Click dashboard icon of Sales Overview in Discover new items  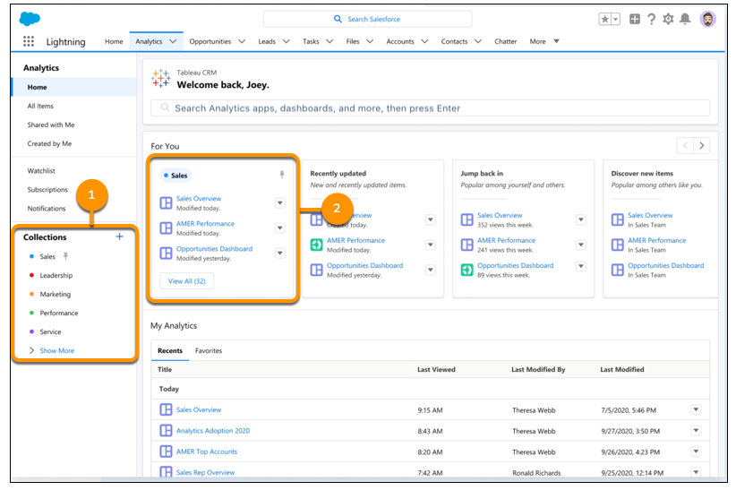617,219
